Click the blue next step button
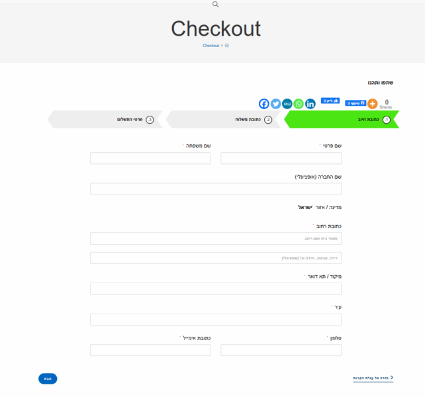This screenshot has height=397, width=425. (48, 378)
